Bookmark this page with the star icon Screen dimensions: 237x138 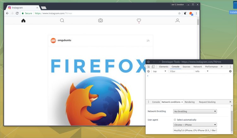pyautogui.click(x=179, y=13)
